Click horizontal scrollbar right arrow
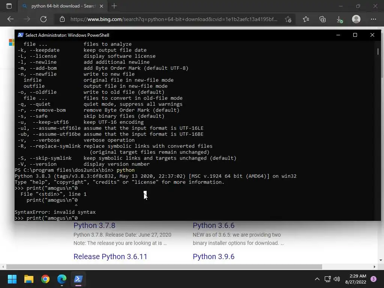384x288 pixels. pyautogui.click(x=375, y=267)
